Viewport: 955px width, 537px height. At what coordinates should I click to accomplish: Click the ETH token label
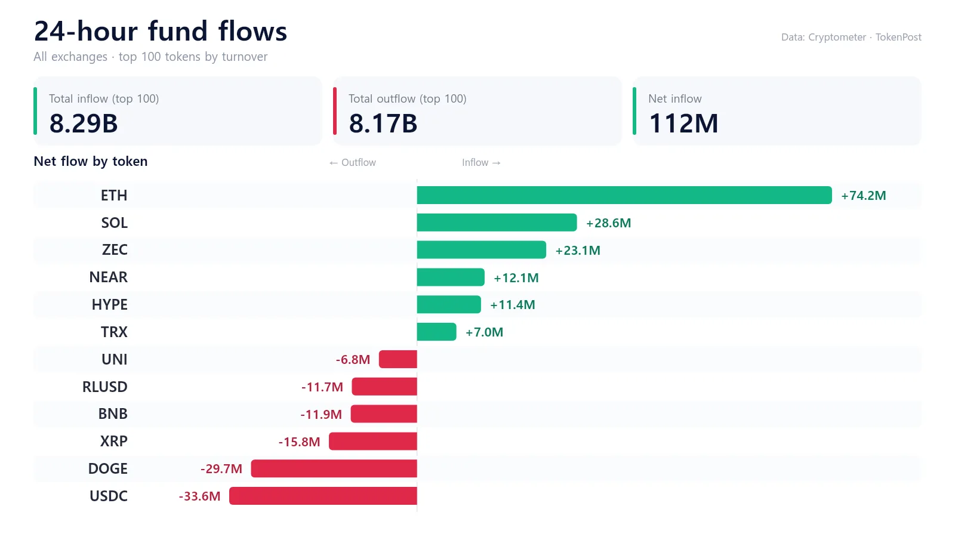point(114,196)
